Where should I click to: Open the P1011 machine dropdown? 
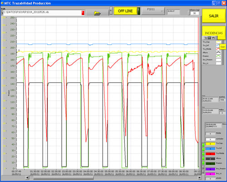click(x=153, y=11)
